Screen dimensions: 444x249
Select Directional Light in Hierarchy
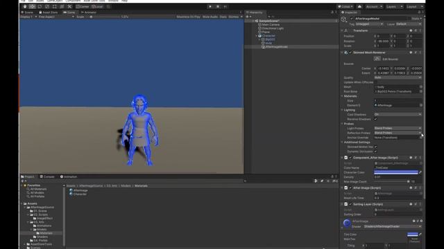pyautogui.click(x=273, y=28)
